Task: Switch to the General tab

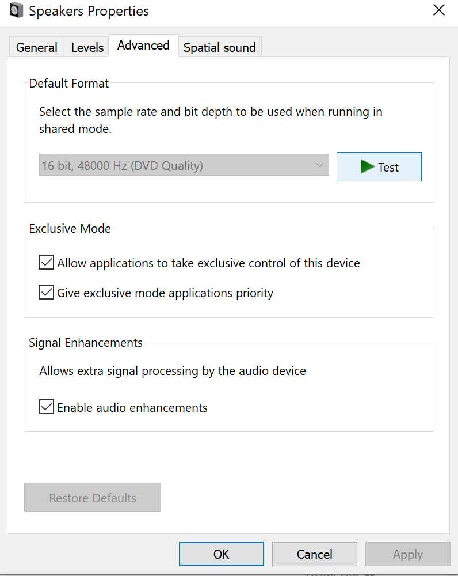Action: click(37, 47)
